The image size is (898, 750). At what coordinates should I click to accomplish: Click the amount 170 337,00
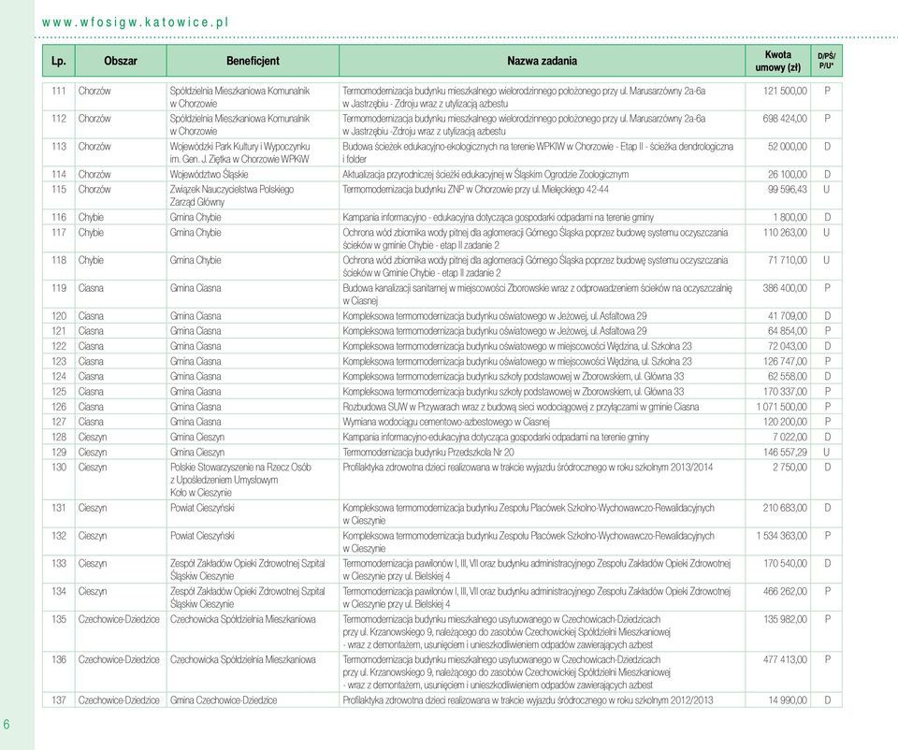pyautogui.click(x=785, y=392)
